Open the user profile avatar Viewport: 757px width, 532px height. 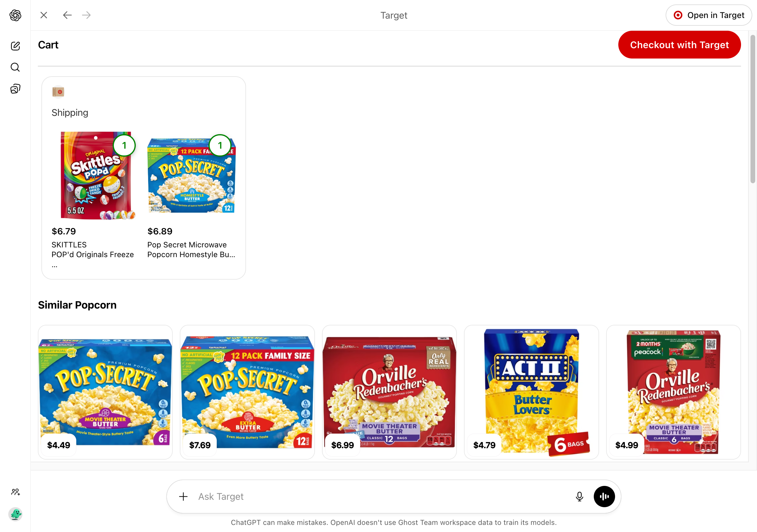coord(15,514)
